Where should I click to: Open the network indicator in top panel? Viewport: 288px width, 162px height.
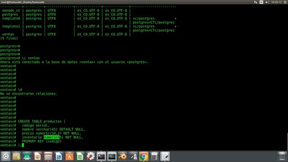pyautogui.click(x=256, y=2)
